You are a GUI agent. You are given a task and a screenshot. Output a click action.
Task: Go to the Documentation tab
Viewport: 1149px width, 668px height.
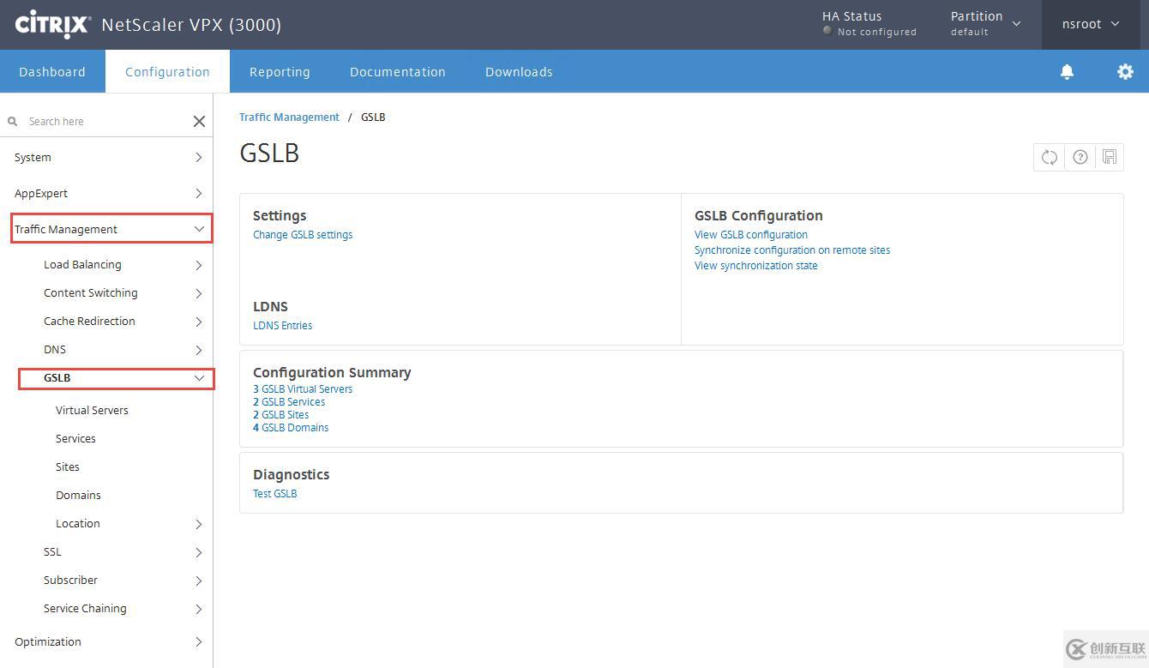pos(398,72)
